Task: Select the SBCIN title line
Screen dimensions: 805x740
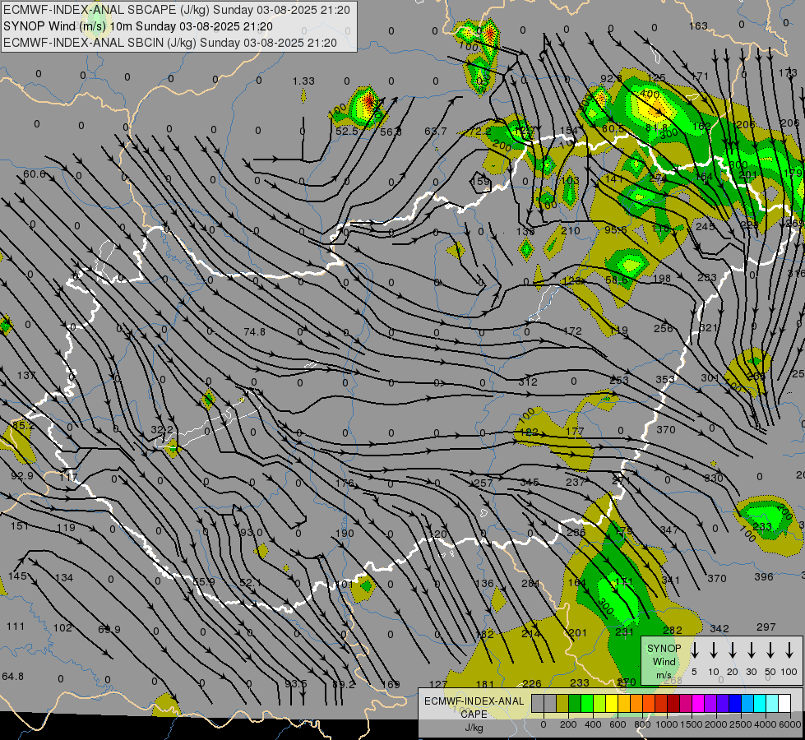Action: click(x=170, y=43)
